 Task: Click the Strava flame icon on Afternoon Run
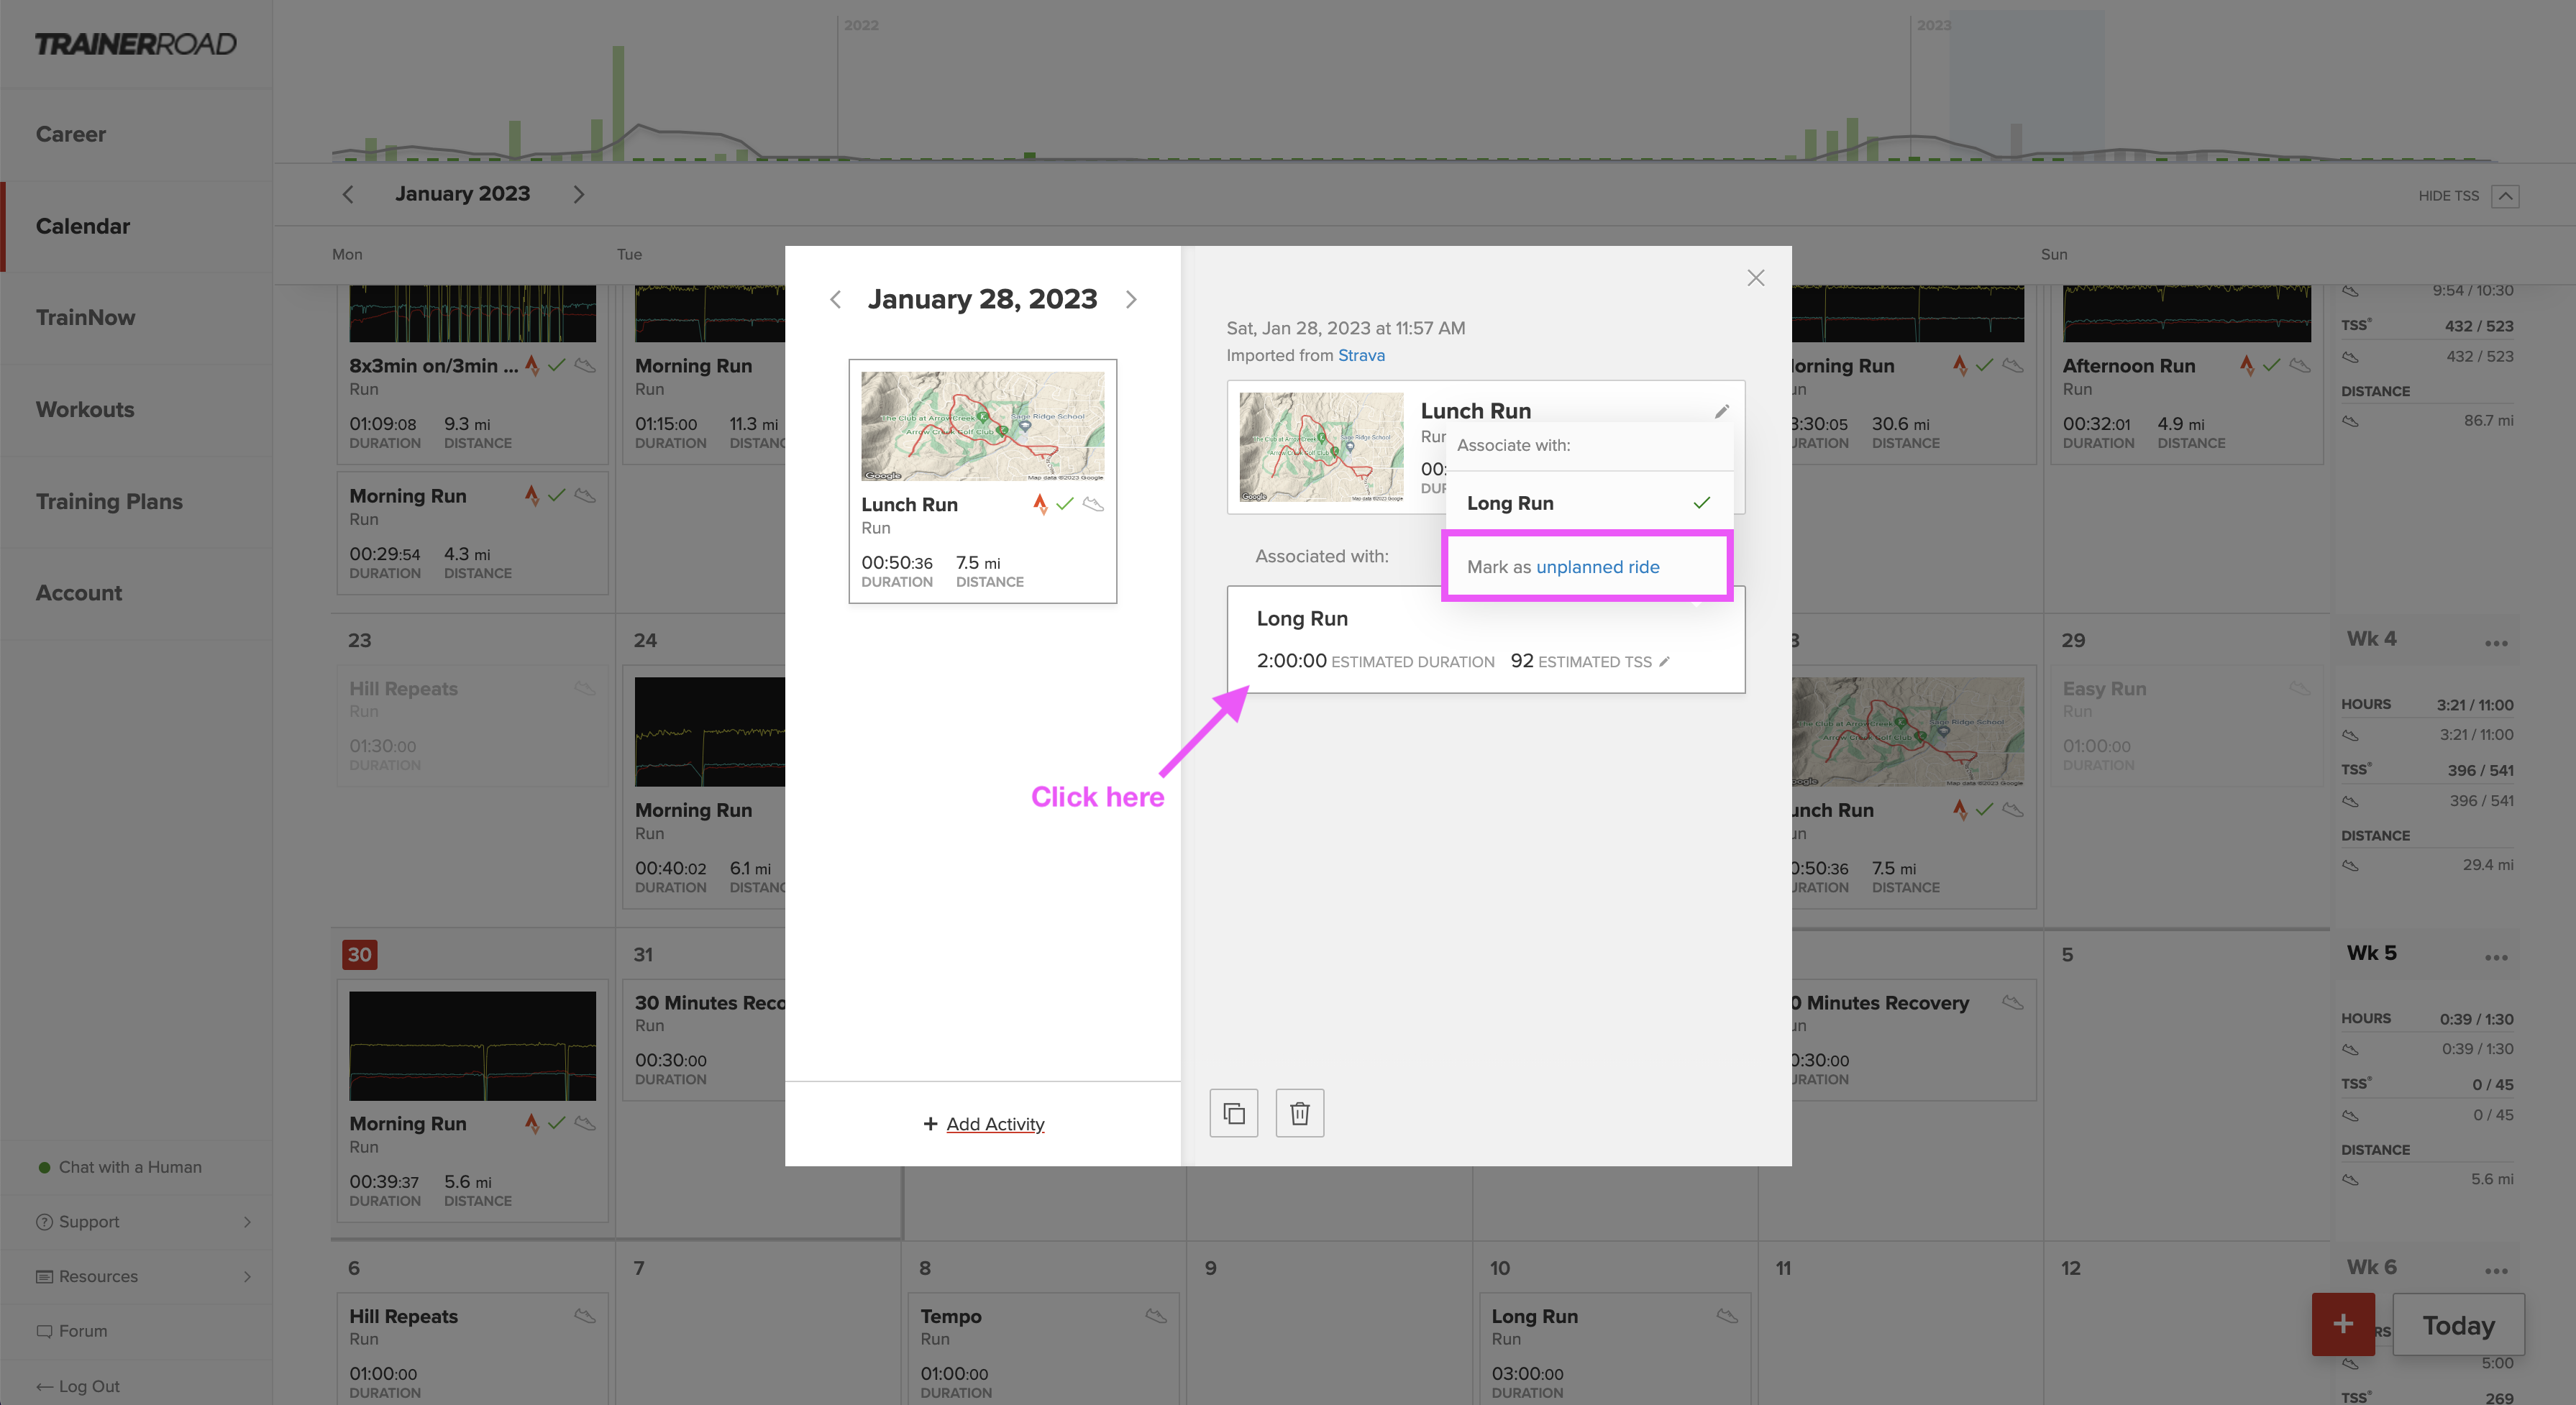click(2247, 365)
